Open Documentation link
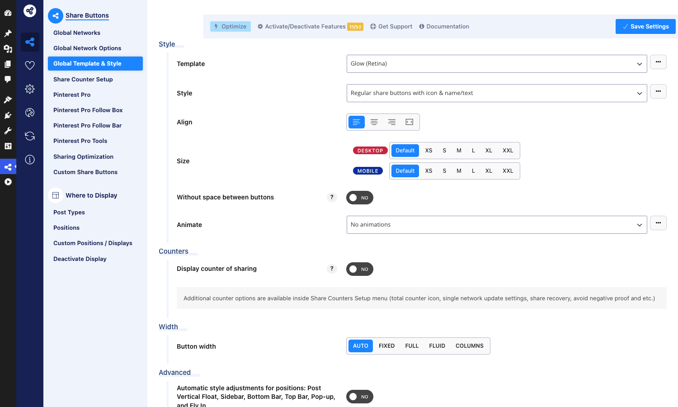The height and width of the screenshot is (407, 678). click(x=444, y=26)
